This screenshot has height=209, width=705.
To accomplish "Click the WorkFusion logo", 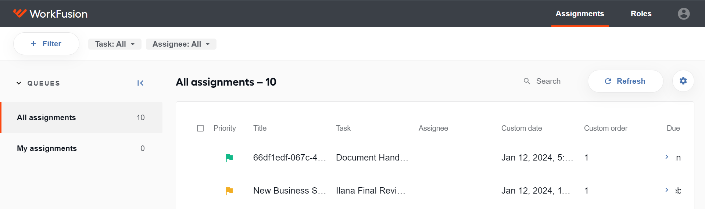I will coord(50,14).
